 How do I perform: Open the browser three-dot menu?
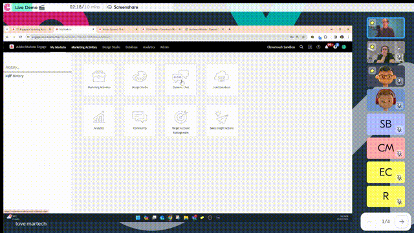coord(348,37)
